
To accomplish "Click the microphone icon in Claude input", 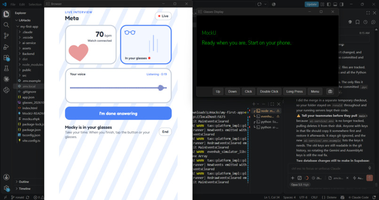I will (370, 168).
